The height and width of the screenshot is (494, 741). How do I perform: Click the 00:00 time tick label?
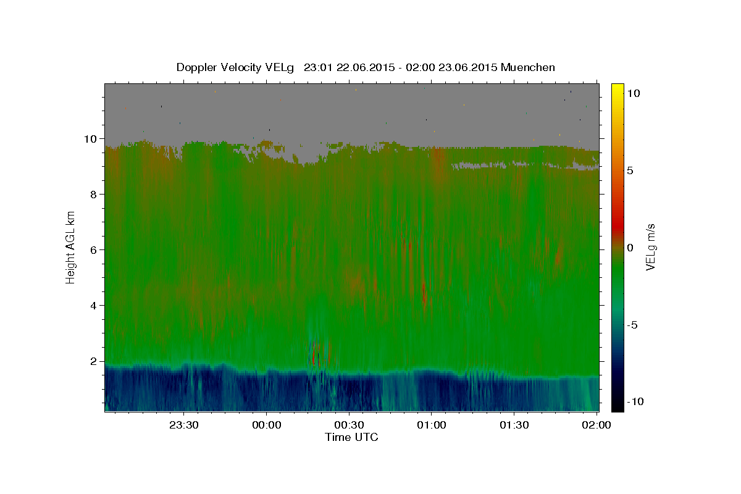coord(267,425)
